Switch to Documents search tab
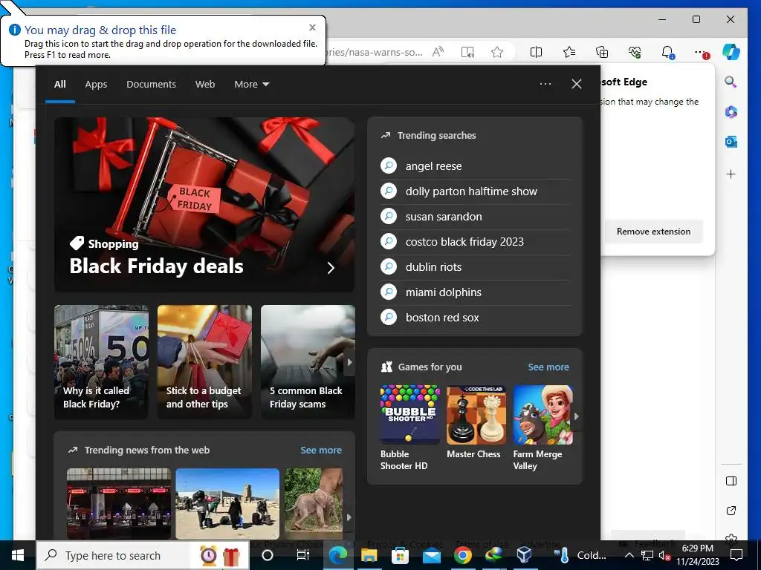761x570 pixels. [x=151, y=85]
